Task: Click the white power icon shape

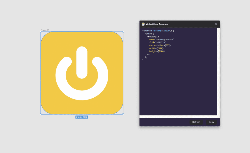Action: click(x=82, y=73)
